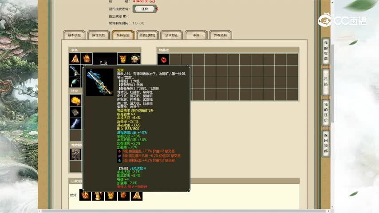Open the 基本信息 tab

pos(74,35)
